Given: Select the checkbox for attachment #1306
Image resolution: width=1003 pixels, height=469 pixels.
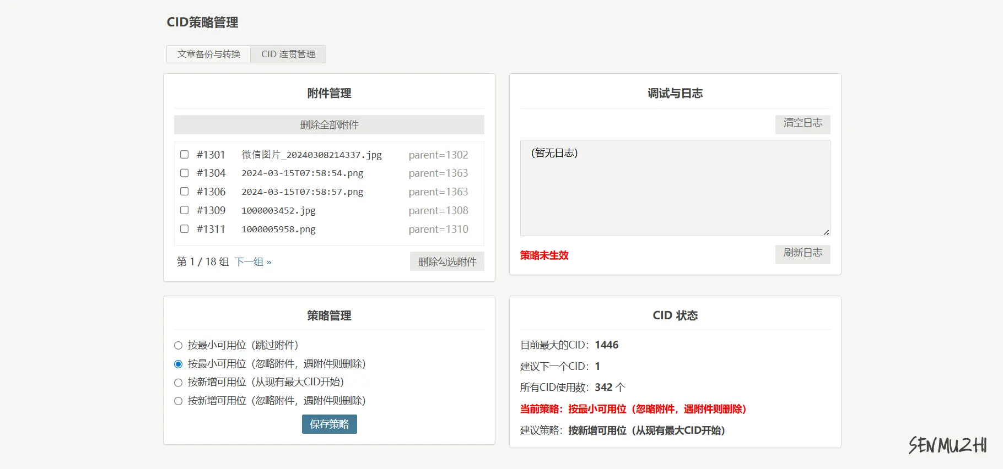Looking at the screenshot, I should (185, 192).
